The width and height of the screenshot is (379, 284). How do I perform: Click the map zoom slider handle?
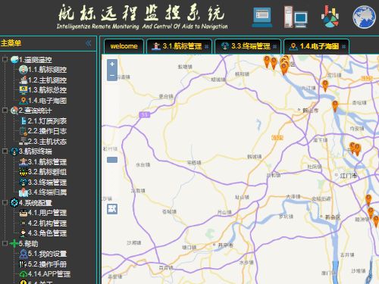112,160
